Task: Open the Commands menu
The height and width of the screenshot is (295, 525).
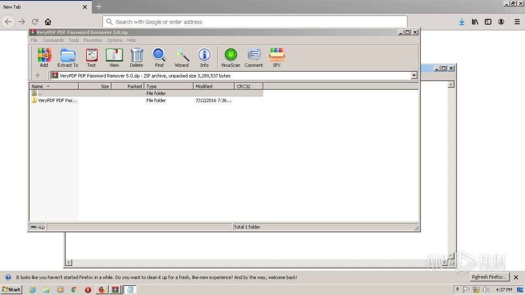Action: (x=53, y=40)
